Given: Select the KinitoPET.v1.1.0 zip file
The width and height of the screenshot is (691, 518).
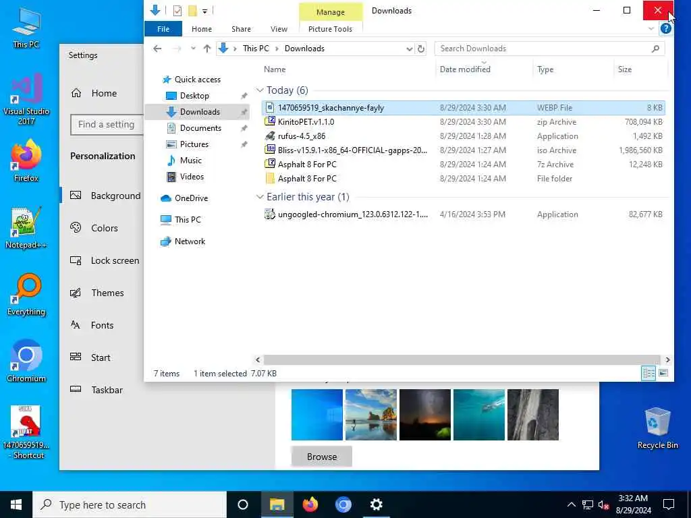Looking at the screenshot, I should click(464, 122).
